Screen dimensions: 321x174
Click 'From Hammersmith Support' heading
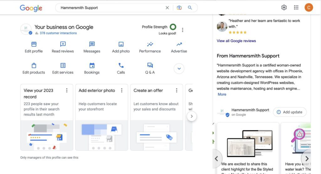coord(248,56)
